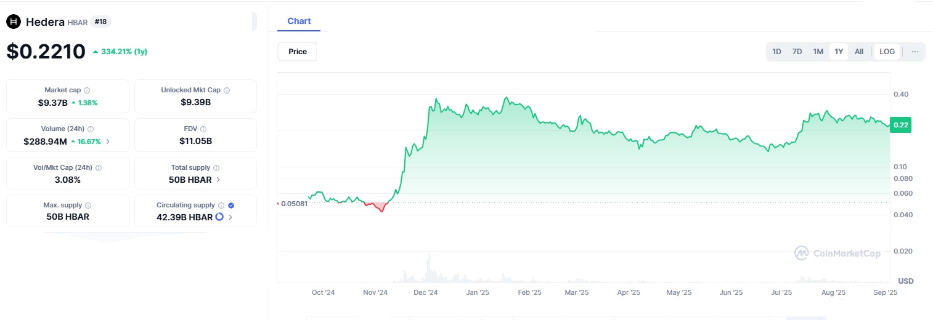Click the Dec '24 axis label
This screenshot has width=933, height=320.
pos(425,293)
